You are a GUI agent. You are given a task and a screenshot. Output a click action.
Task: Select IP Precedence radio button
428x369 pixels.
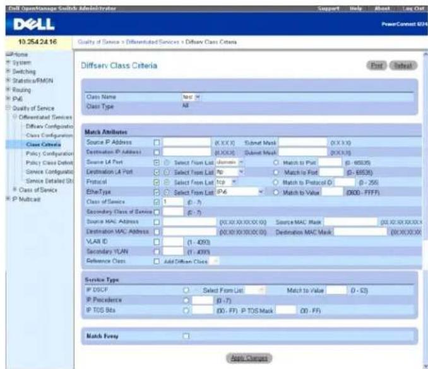(186, 300)
